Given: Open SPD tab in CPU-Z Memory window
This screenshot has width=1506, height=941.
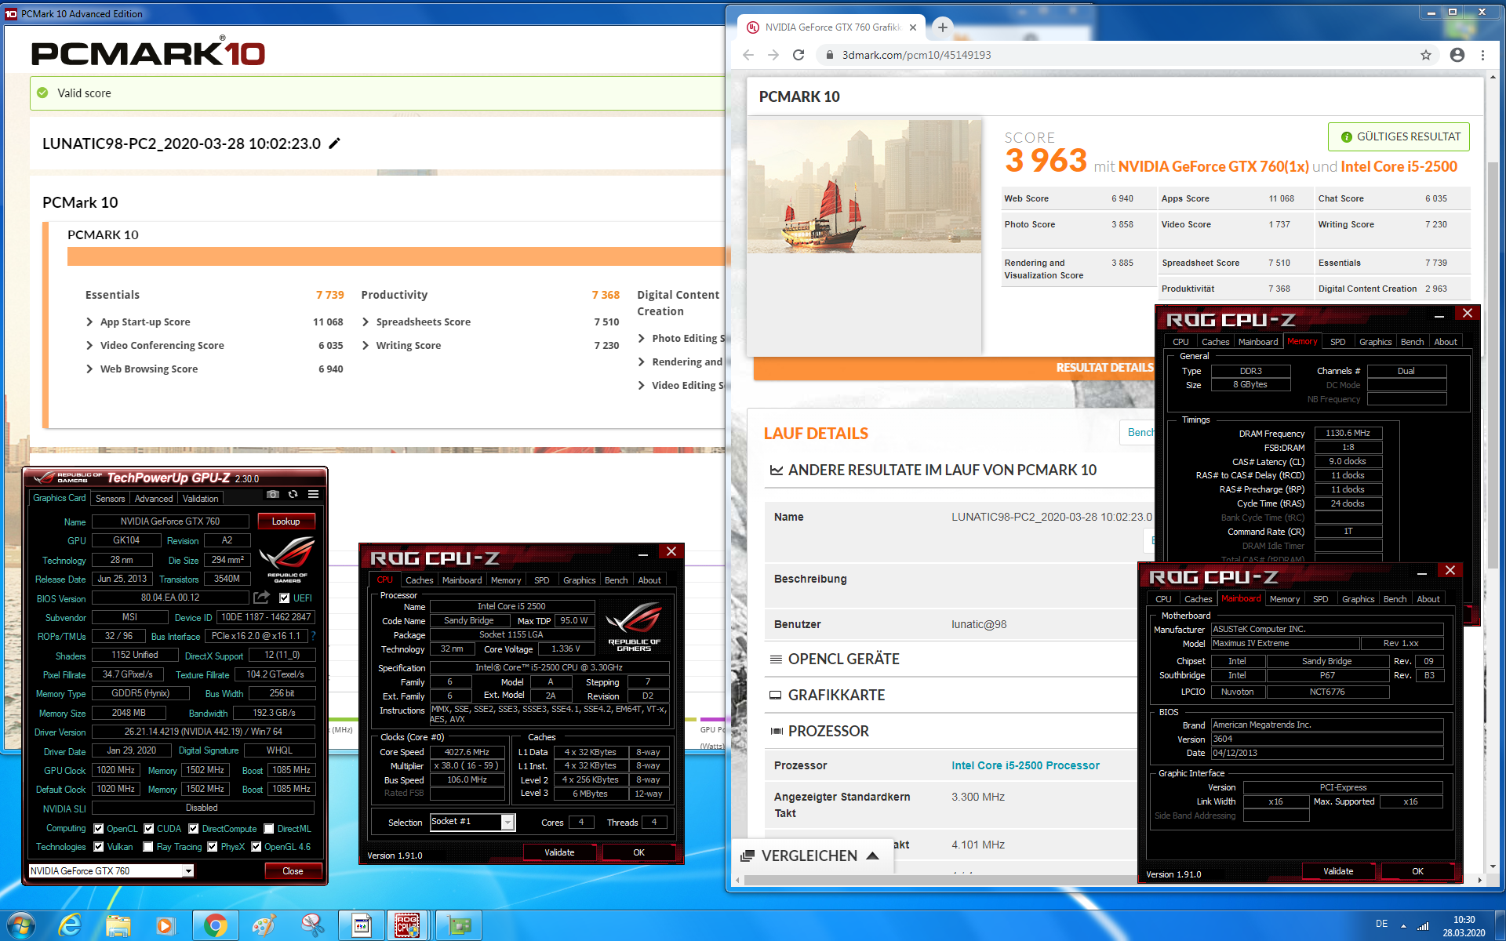Looking at the screenshot, I should [1338, 342].
